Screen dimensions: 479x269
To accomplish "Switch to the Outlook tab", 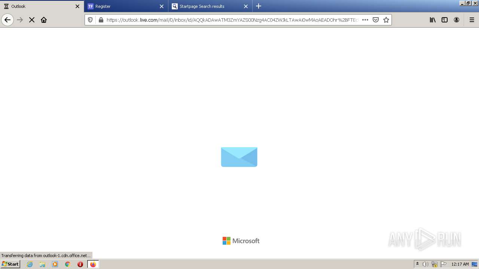I will click(42, 6).
